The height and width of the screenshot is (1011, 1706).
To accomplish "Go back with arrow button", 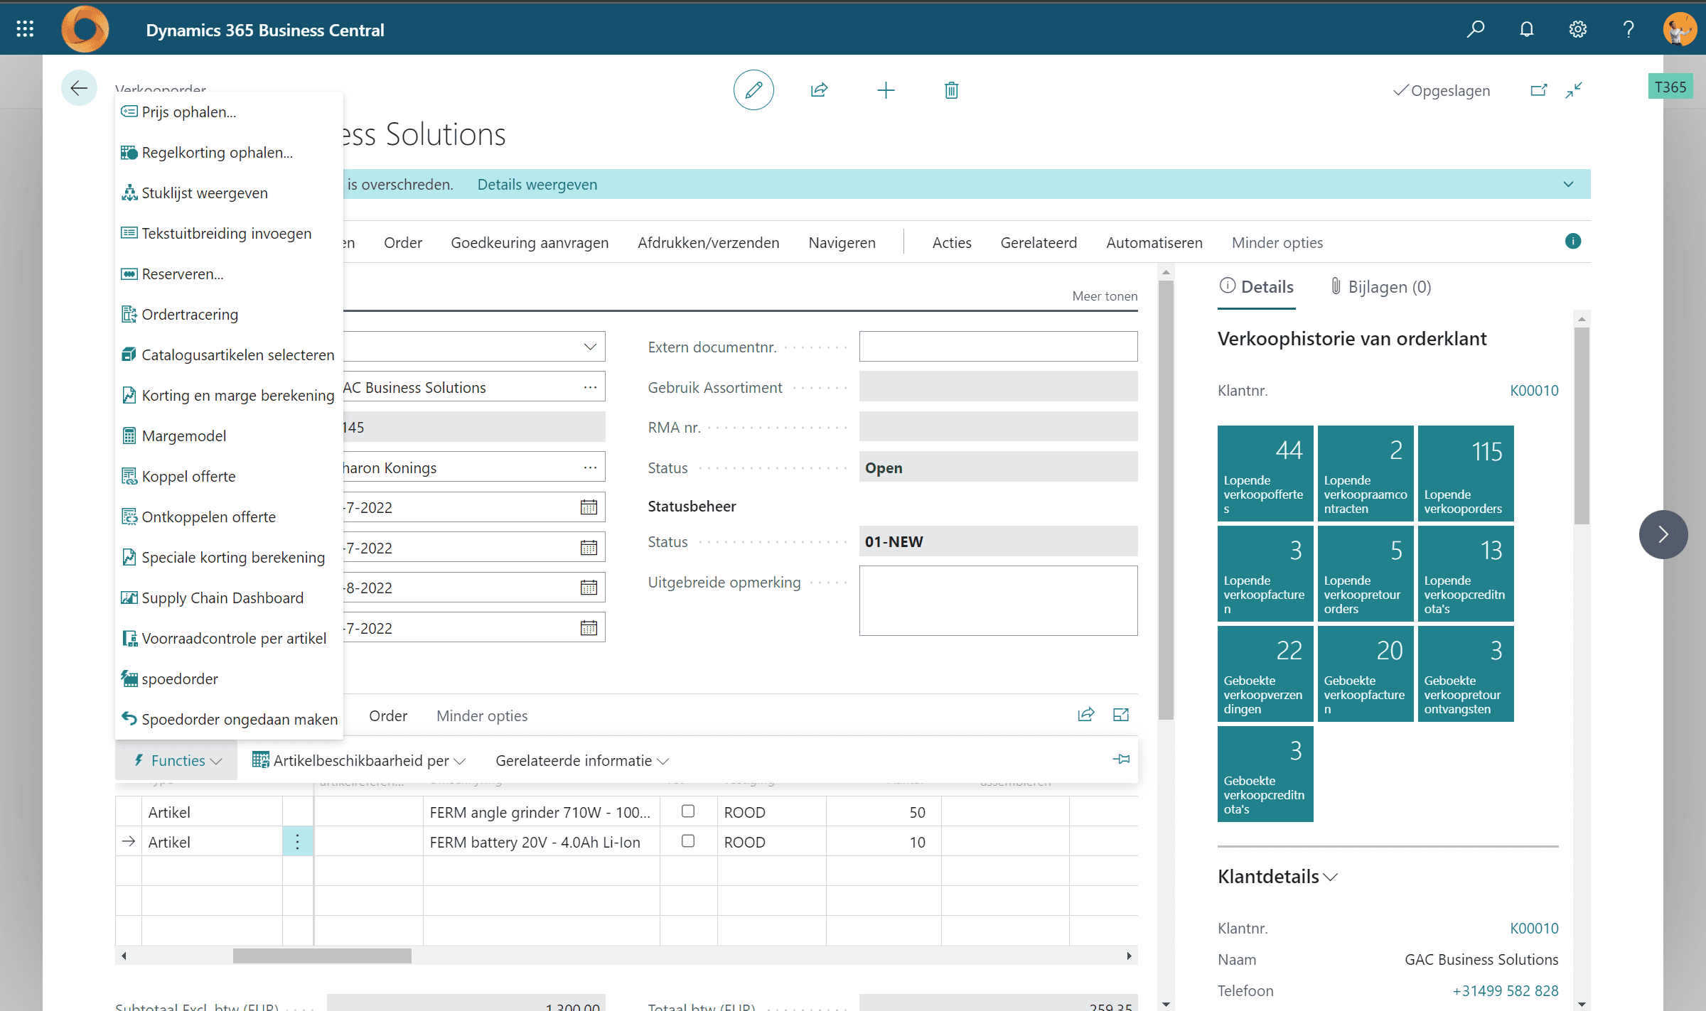I will (79, 88).
